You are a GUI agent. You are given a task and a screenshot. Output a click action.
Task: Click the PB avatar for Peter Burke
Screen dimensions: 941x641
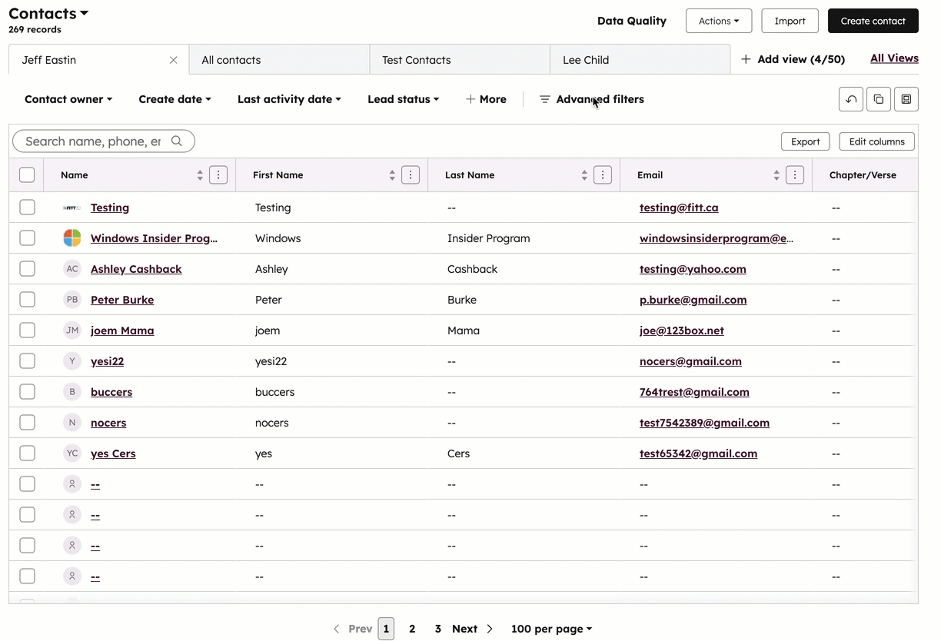click(72, 300)
